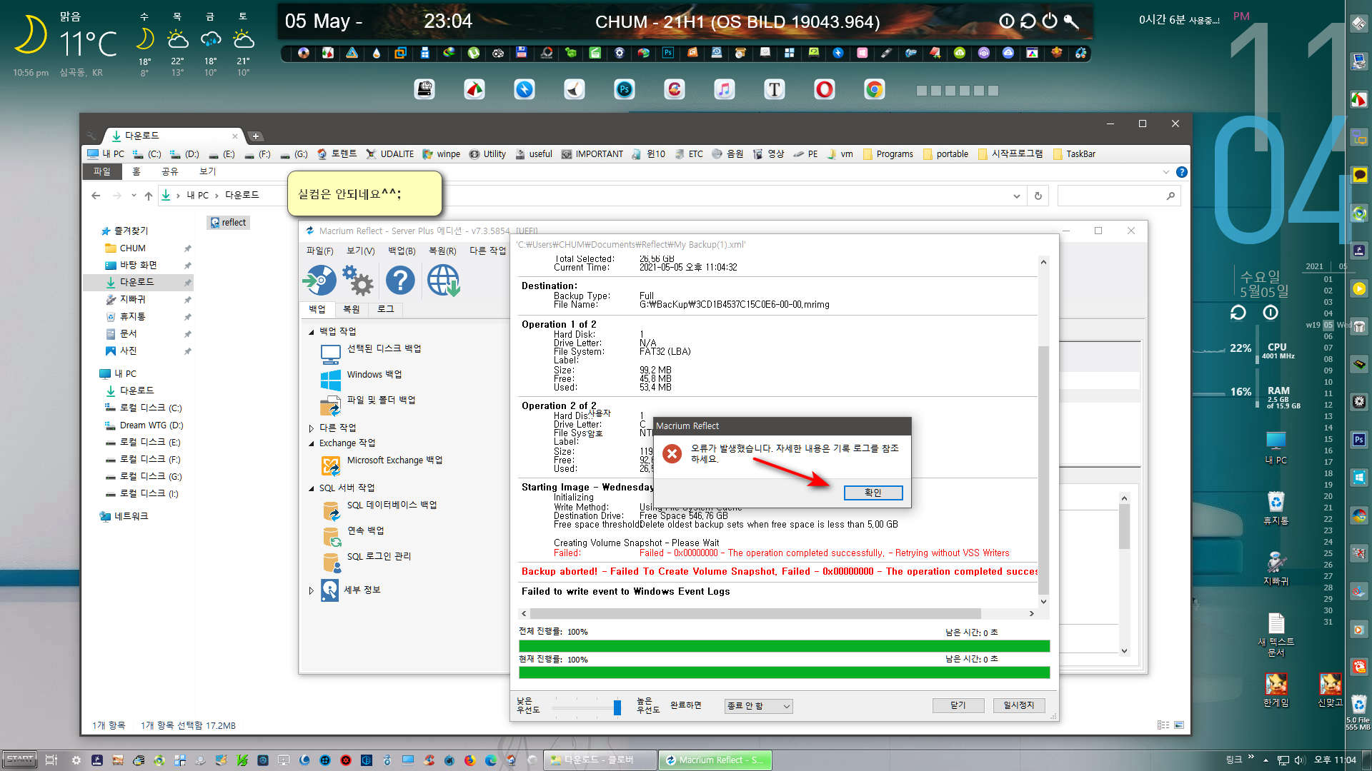The image size is (1372, 771).
Task: Open the 파일 ribbon tab in Explorer
Action: click(x=101, y=171)
